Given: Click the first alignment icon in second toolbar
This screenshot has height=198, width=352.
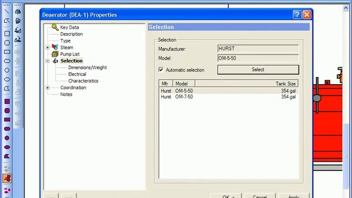Looking at the screenshot, I should pos(18,12).
